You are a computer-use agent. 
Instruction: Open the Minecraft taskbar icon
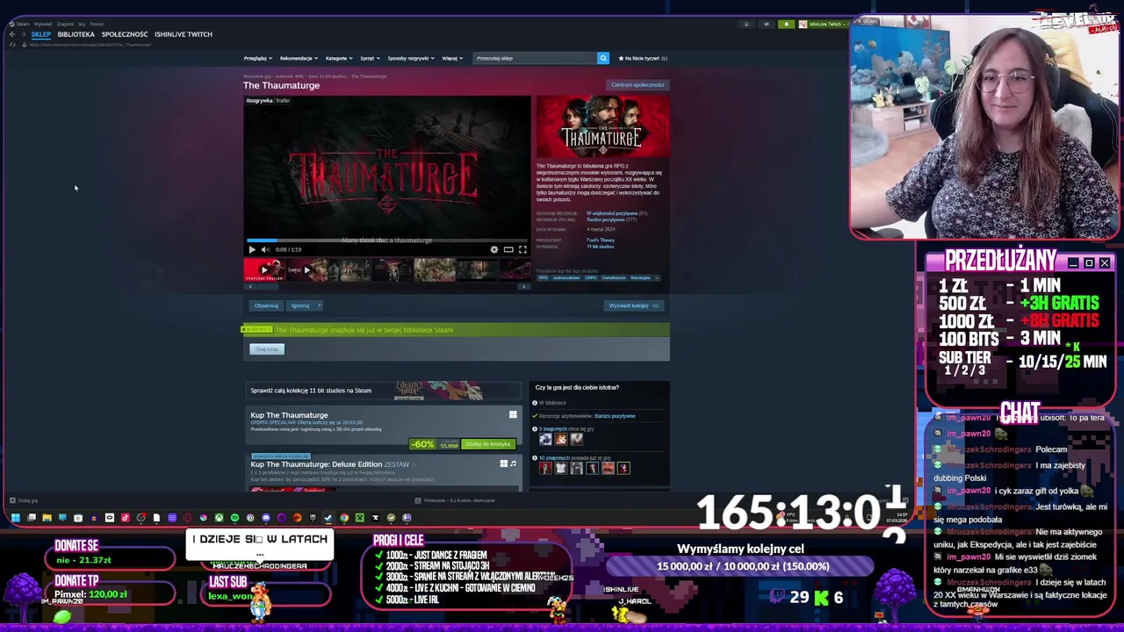tap(360, 518)
